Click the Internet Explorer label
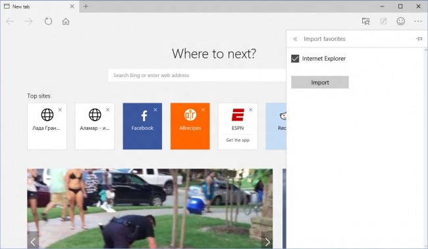 pos(324,59)
